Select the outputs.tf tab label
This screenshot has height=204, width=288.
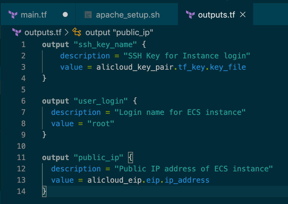tap(216, 15)
